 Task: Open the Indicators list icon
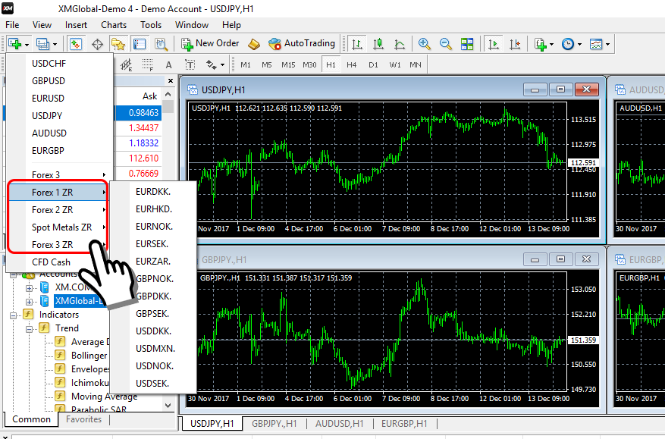click(x=541, y=44)
